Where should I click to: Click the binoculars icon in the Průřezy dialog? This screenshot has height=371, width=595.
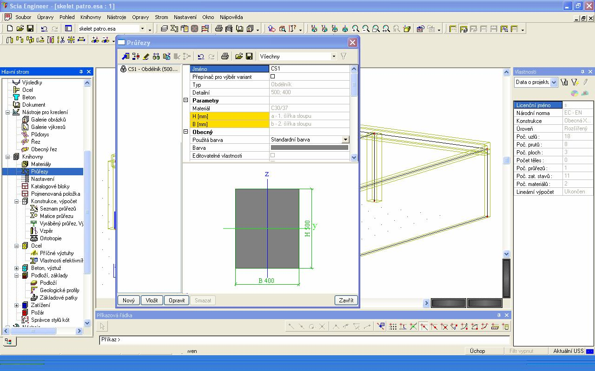156,56
